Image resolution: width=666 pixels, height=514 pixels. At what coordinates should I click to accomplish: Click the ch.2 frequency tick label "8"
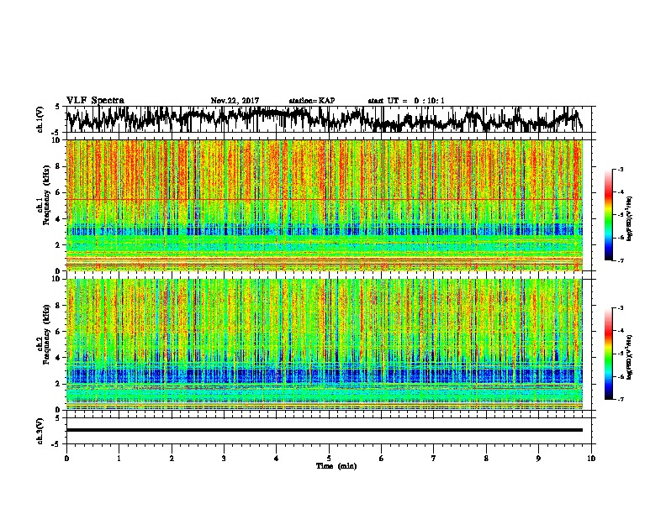coord(59,306)
